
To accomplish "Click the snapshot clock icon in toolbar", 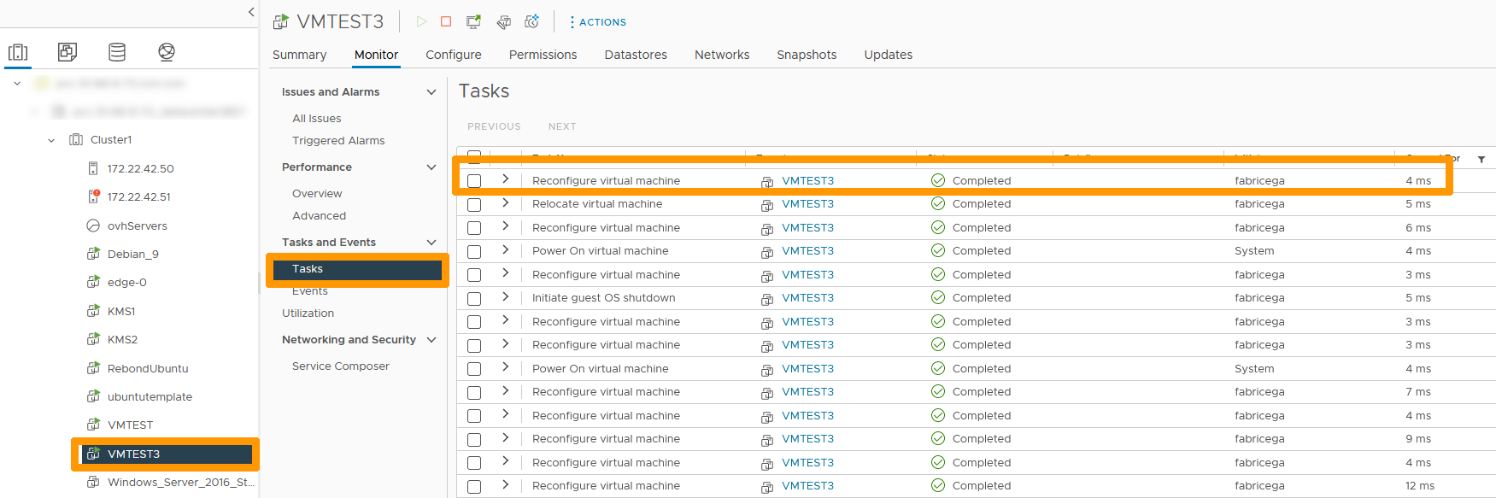I will (531, 21).
